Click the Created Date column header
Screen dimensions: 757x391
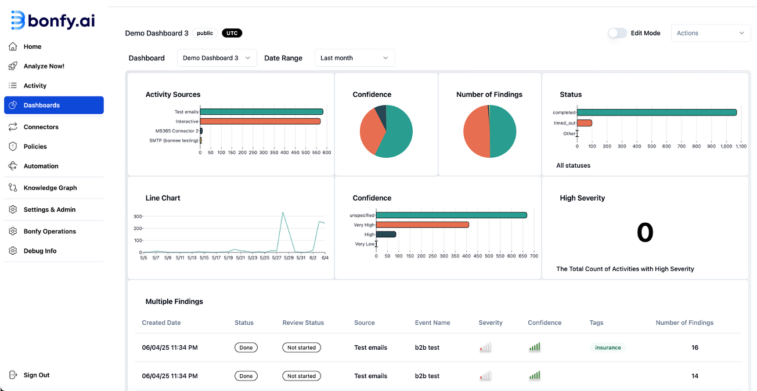tap(161, 323)
